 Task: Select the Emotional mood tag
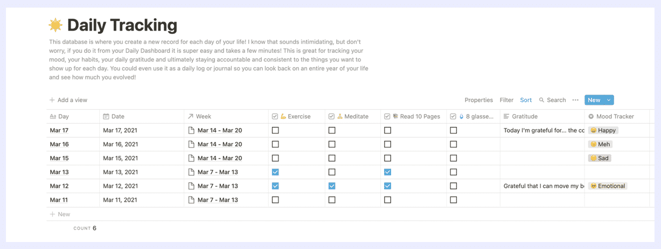click(608, 186)
